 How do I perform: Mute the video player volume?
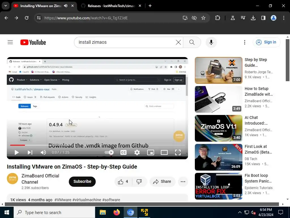pos(43,152)
